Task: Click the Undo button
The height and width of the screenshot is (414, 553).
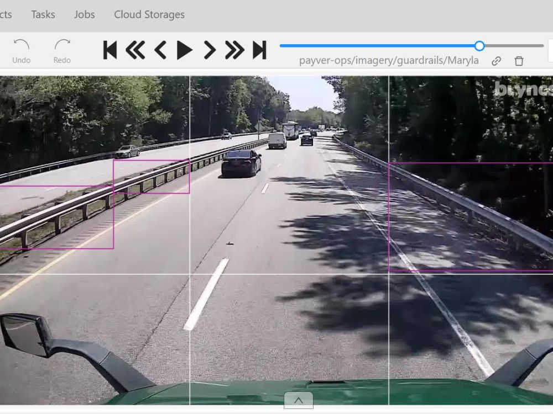Action: click(x=21, y=51)
